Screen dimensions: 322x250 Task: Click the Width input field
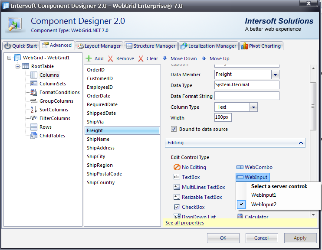pos(223,117)
